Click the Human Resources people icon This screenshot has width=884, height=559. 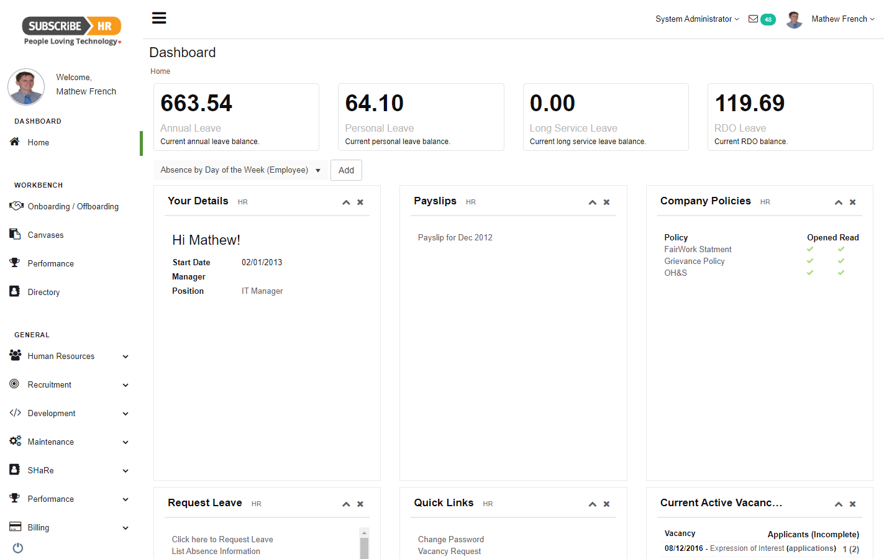click(x=17, y=355)
